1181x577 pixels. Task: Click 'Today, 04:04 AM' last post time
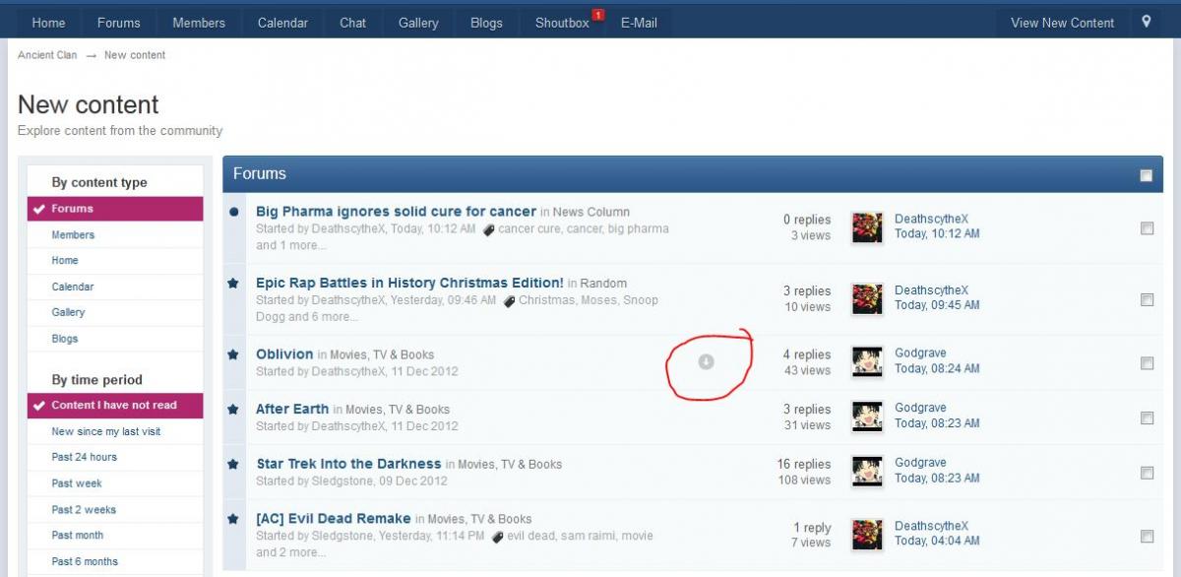[937, 541]
